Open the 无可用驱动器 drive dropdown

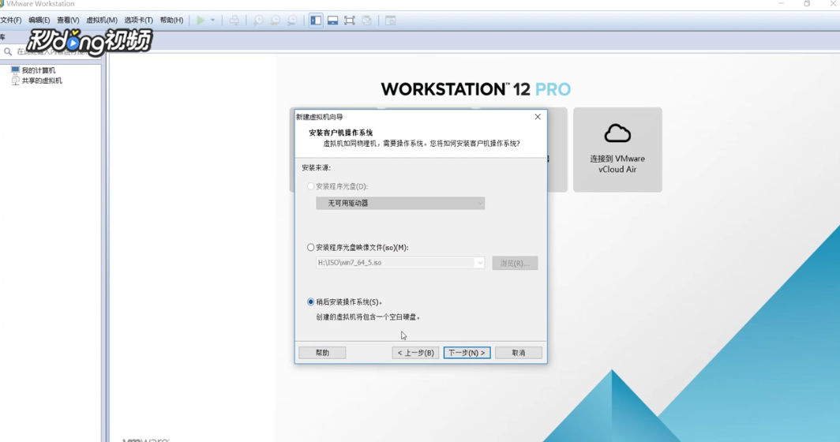[400, 203]
